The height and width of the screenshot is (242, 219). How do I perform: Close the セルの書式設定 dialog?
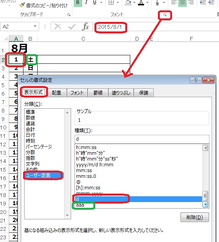pos(208,80)
